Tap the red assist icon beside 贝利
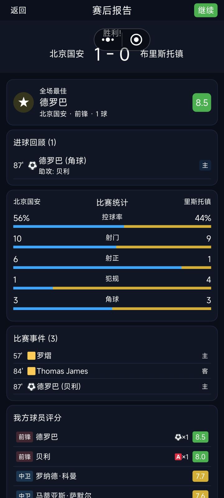 [x=178, y=457]
